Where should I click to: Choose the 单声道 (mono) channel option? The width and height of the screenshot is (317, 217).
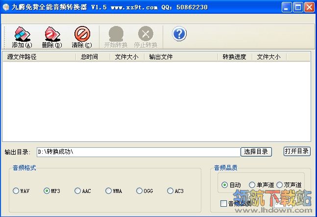coord(252,185)
